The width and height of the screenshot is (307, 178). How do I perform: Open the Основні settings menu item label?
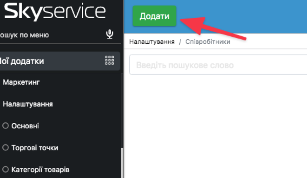click(x=26, y=126)
